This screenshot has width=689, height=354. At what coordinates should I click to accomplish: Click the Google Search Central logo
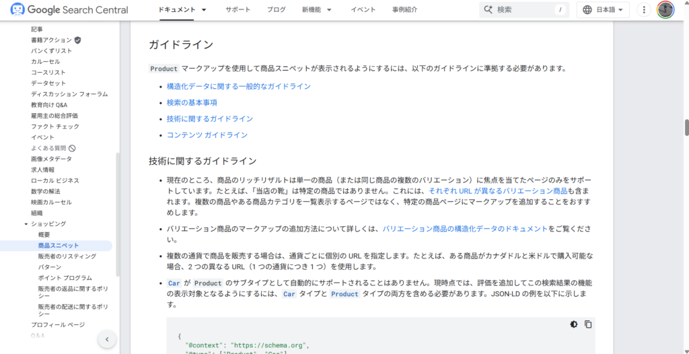(69, 9)
